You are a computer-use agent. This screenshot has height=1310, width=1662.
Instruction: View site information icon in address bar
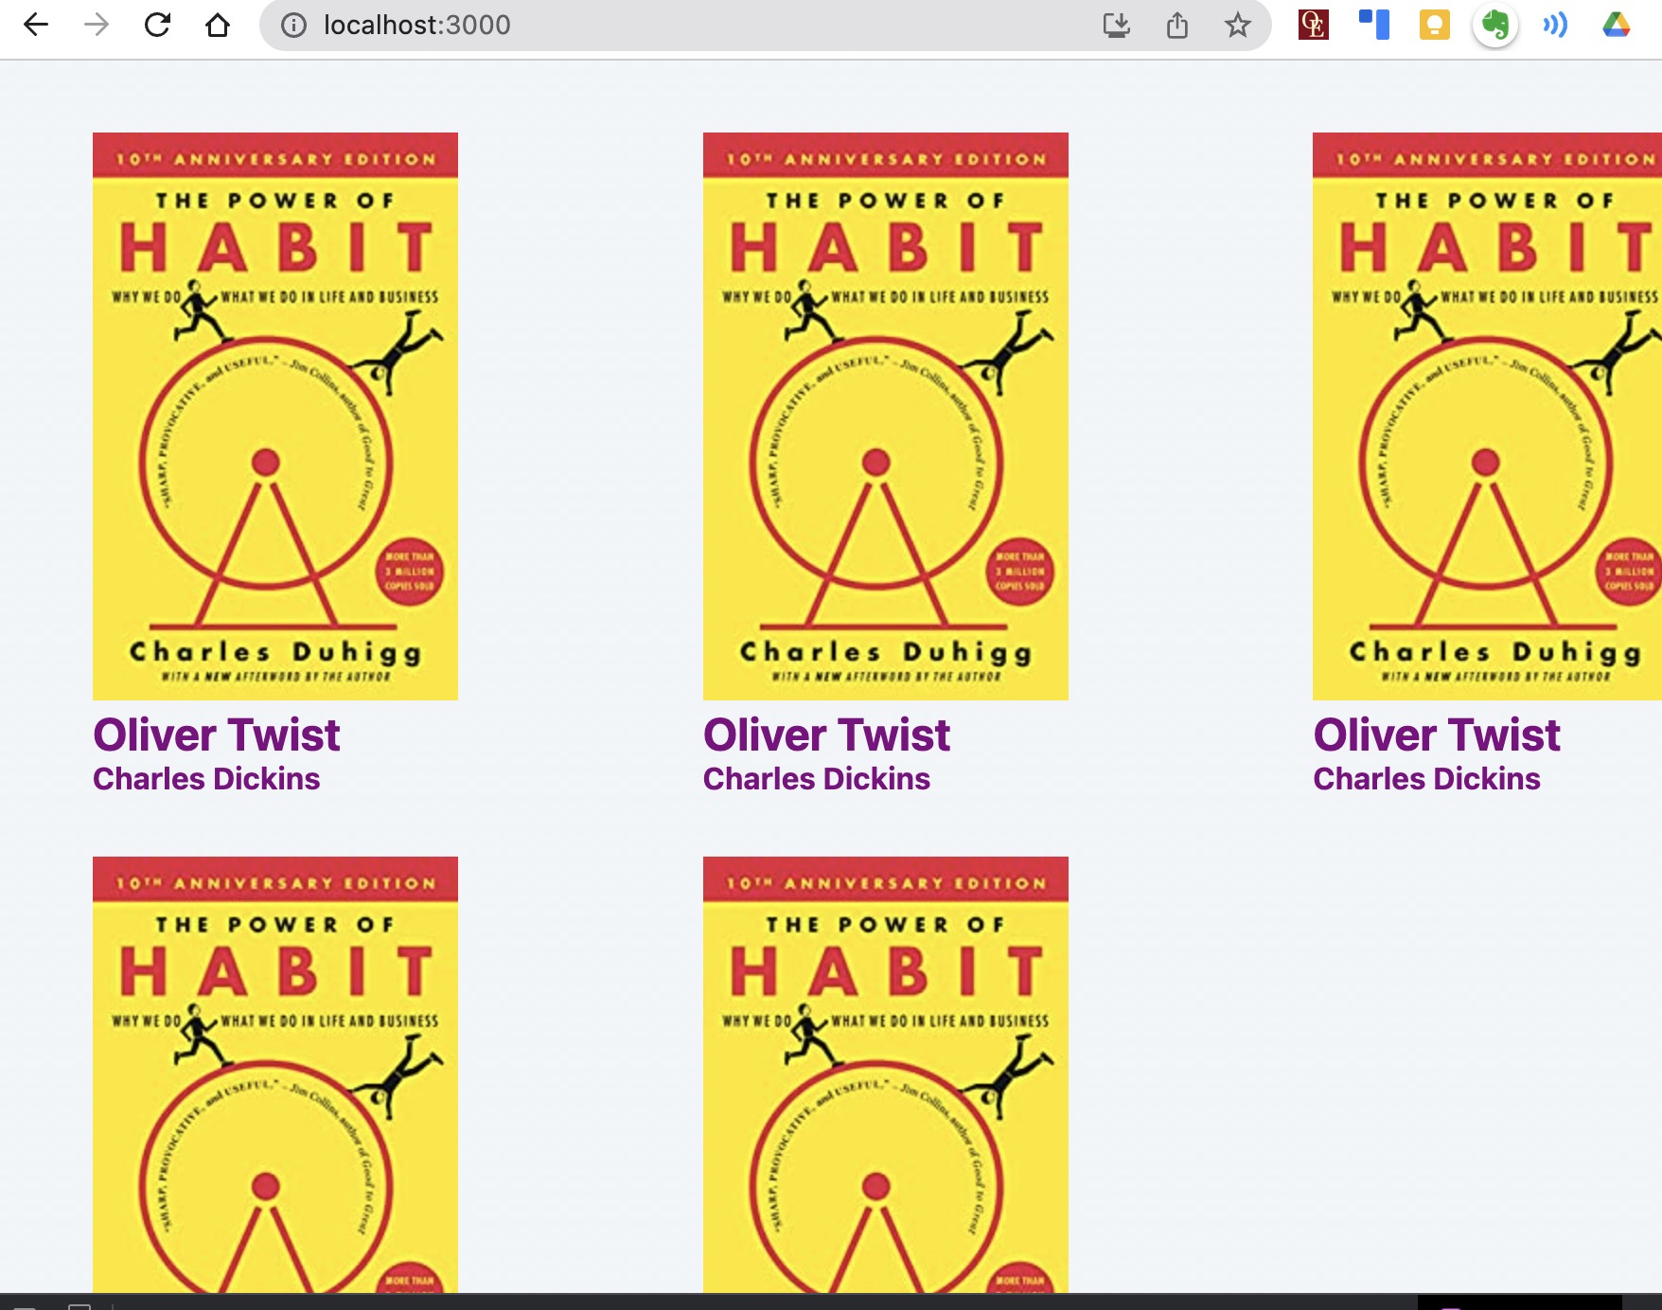(294, 26)
